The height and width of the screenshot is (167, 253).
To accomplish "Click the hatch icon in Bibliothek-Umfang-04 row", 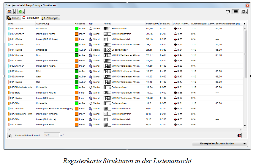I will (x=107, y=109).
